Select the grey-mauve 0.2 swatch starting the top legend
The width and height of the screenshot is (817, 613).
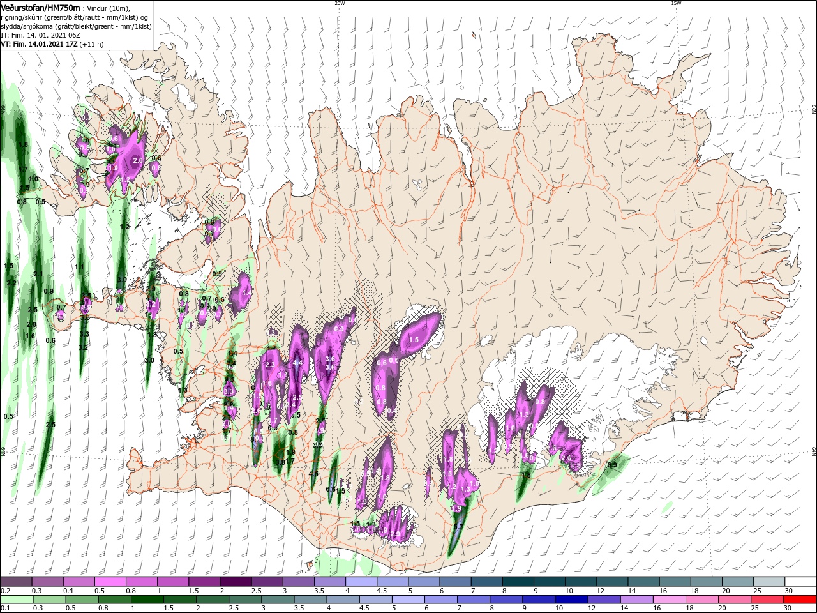[15, 582]
